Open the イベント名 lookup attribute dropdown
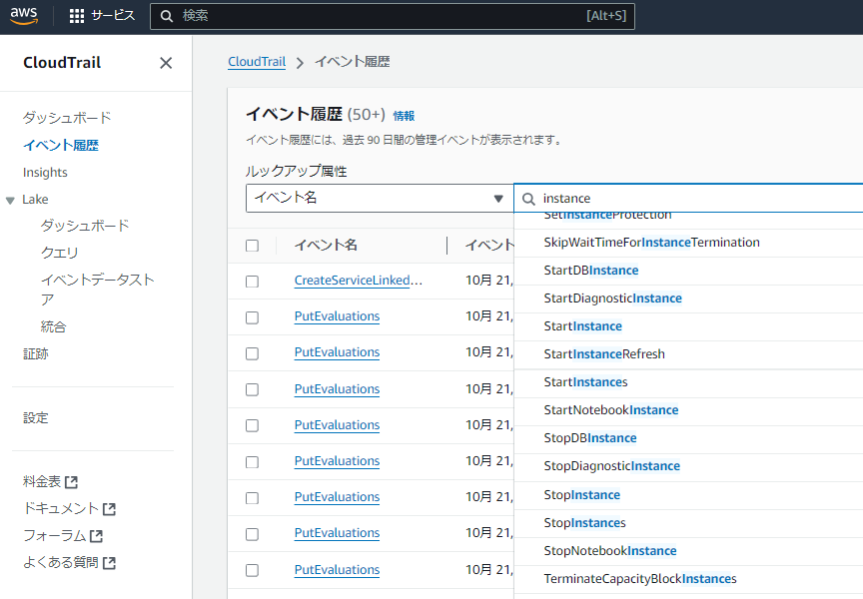 tap(380, 198)
